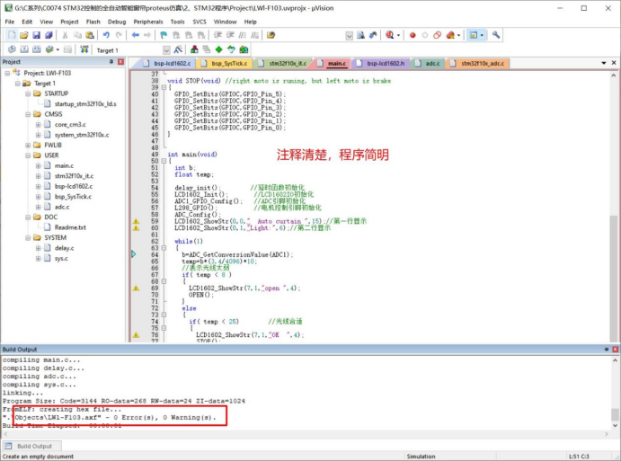The width and height of the screenshot is (621, 461).
Task: Open the File menu
Action: click(10, 22)
